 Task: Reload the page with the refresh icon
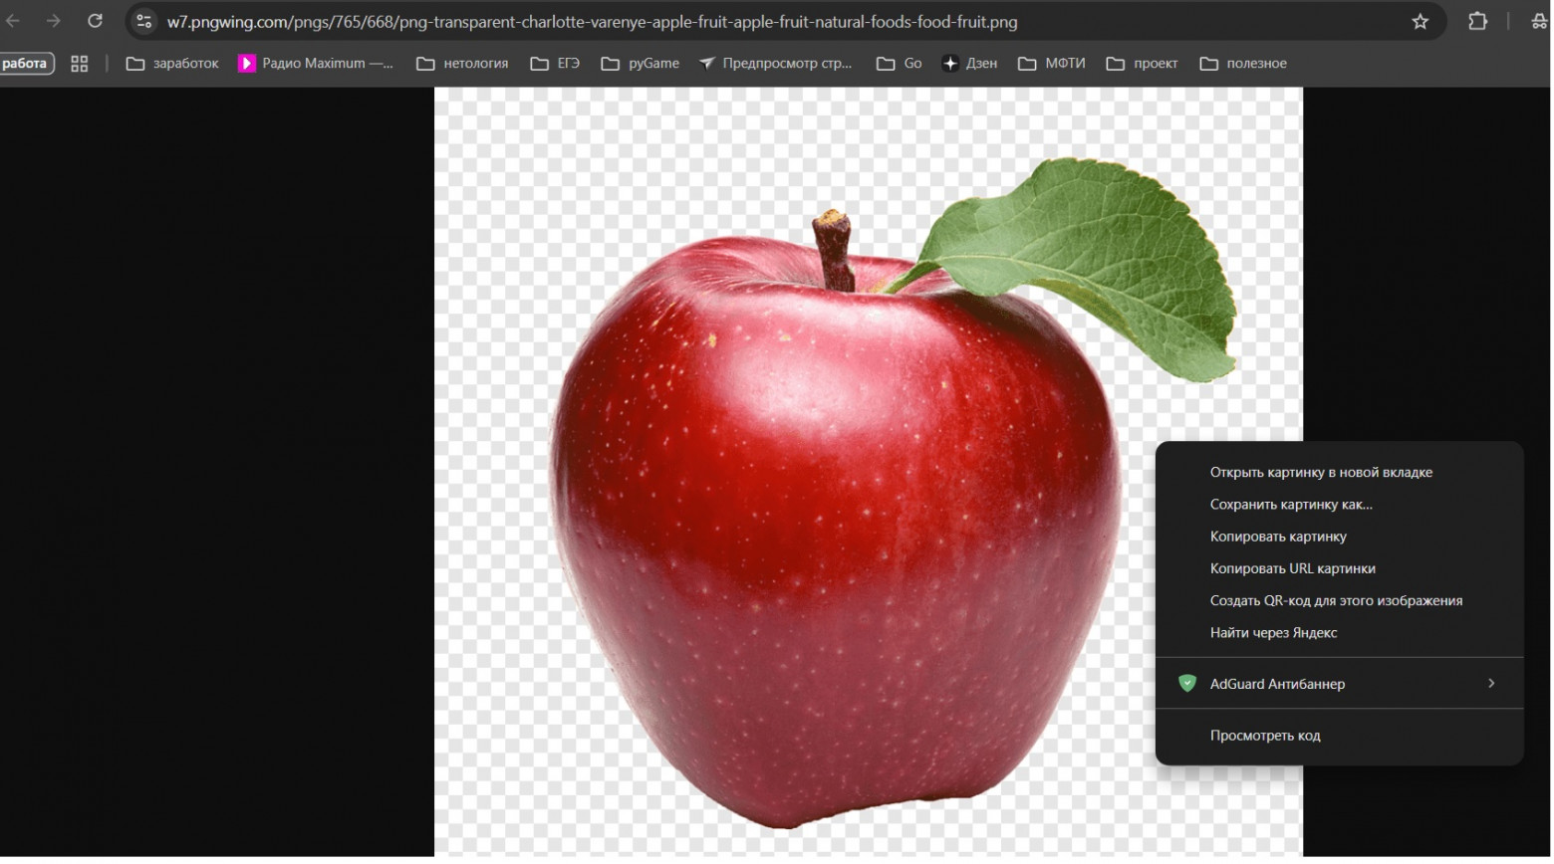[95, 21]
